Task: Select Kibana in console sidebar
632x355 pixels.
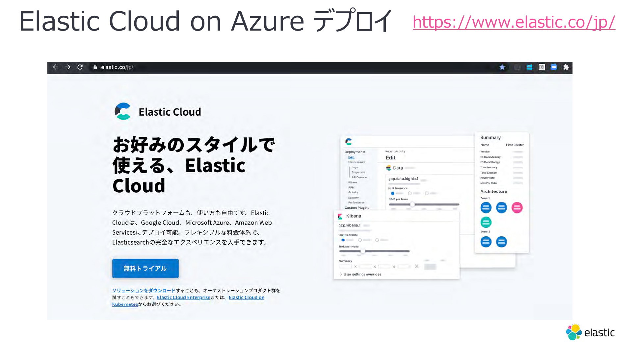Action: [x=353, y=182]
